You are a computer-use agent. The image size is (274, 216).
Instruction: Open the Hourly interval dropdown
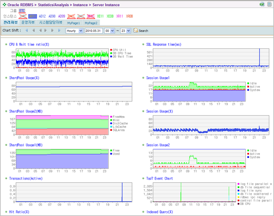click(x=75, y=31)
